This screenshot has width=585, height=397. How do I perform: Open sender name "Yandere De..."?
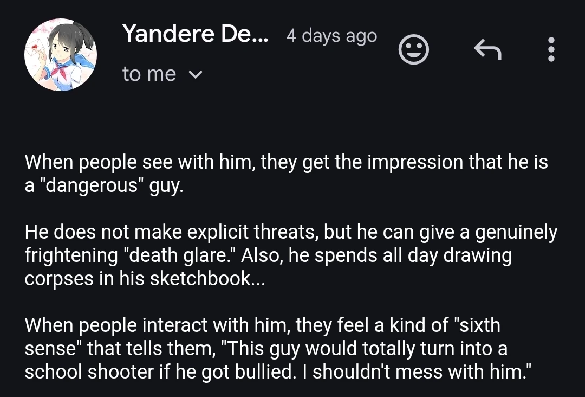[x=195, y=34]
